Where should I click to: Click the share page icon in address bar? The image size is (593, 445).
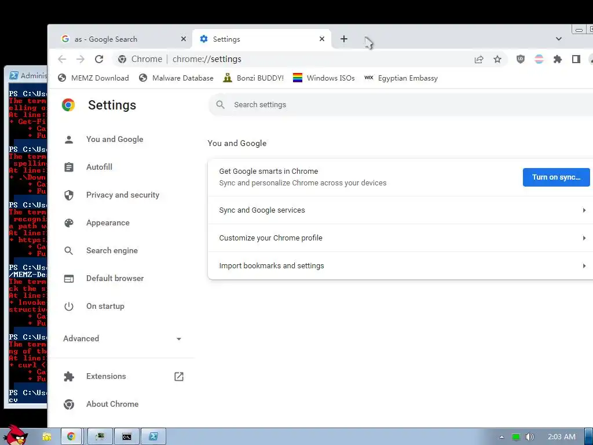[479, 60]
